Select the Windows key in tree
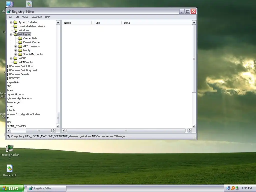 pos(24,30)
